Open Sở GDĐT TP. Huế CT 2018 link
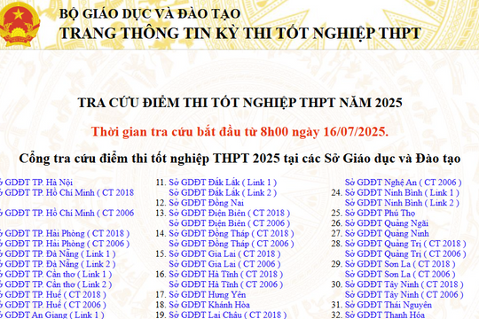Image resolution: width=479 pixels, height=319 pixels. click(53, 294)
